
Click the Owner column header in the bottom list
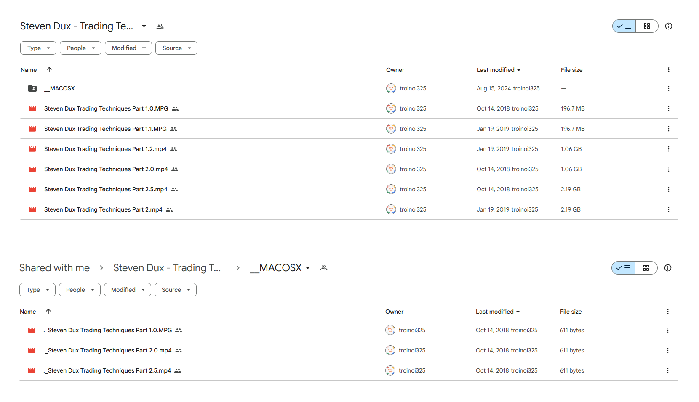click(x=394, y=312)
